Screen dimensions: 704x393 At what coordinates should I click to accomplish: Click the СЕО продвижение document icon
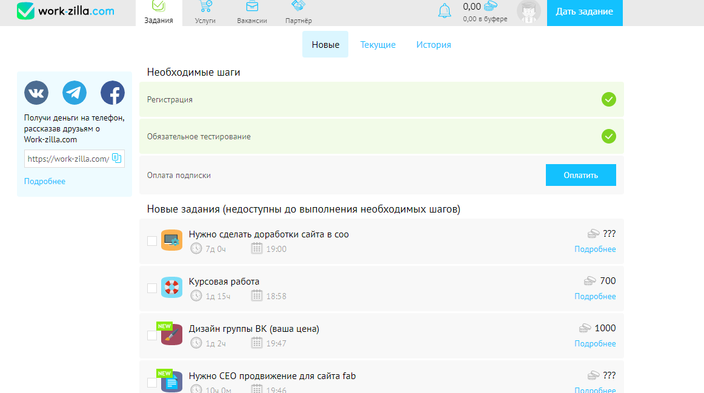[171, 381]
